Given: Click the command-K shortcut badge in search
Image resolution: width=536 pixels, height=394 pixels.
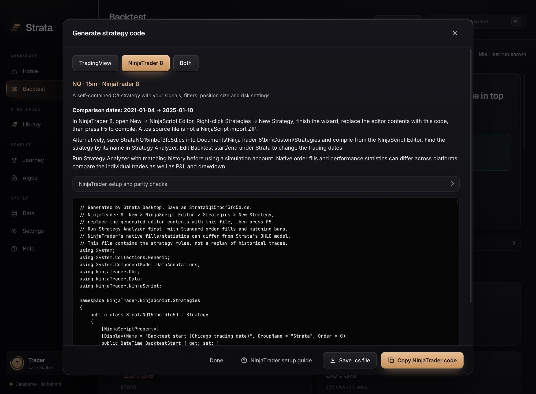Looking at the screenshot, I should pyautogui.click(x=516, y=21).
